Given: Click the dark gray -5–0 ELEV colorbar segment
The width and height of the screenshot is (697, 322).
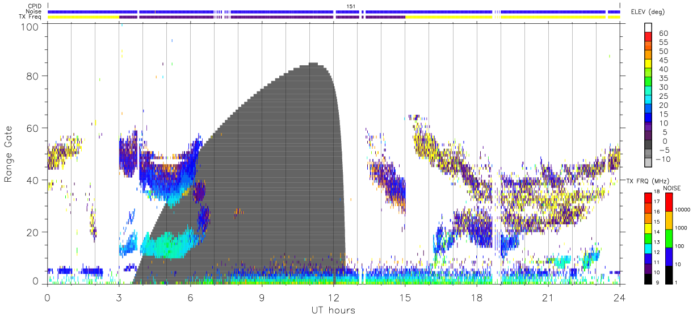Looking at the screenshot, I should 648,145.
